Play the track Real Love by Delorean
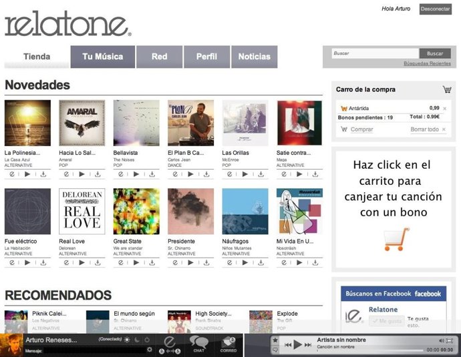The width and height of the screenshot is (461, 357). pos(82,262)
